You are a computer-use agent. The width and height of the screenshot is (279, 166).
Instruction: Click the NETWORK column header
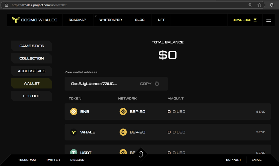tap(127, 99)
